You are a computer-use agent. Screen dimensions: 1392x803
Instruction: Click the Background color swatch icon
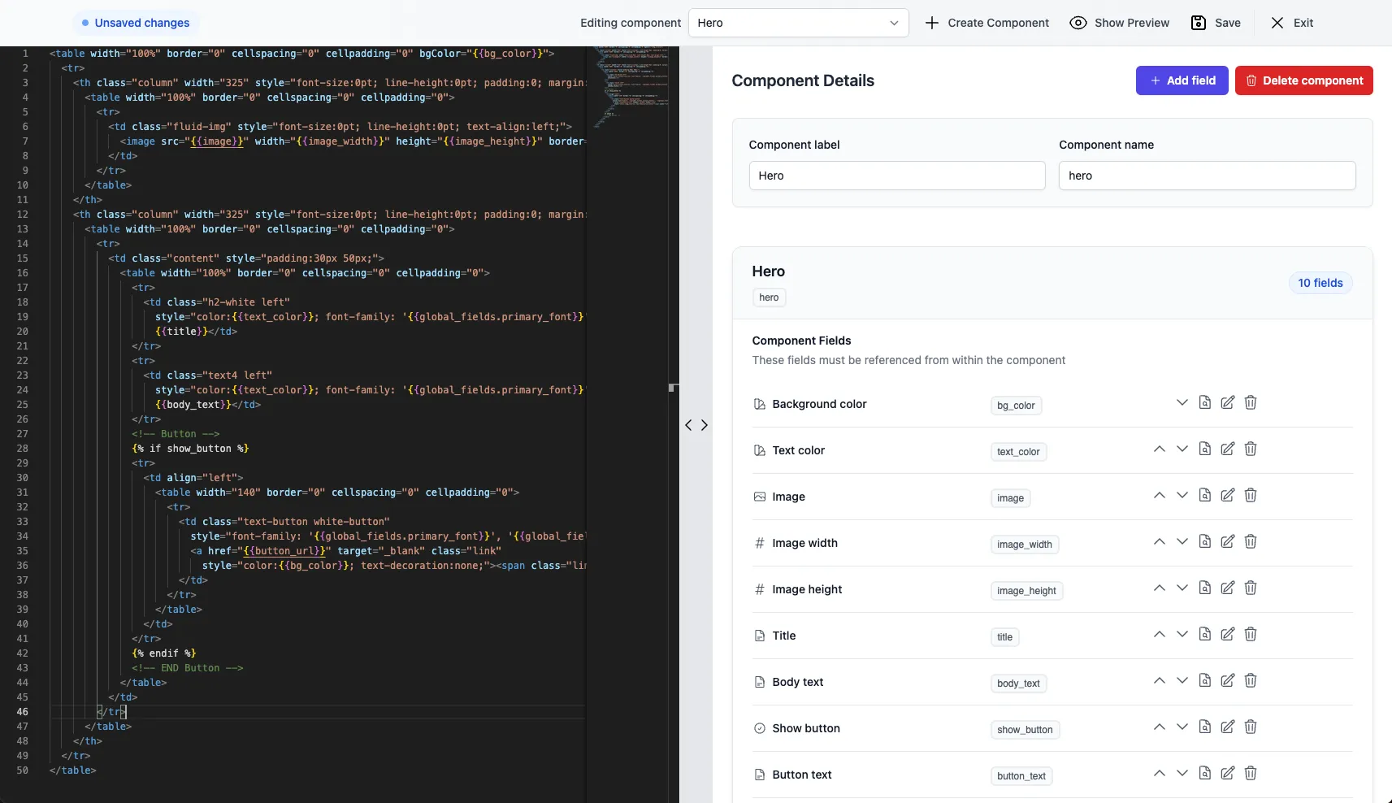click(760, 404)
